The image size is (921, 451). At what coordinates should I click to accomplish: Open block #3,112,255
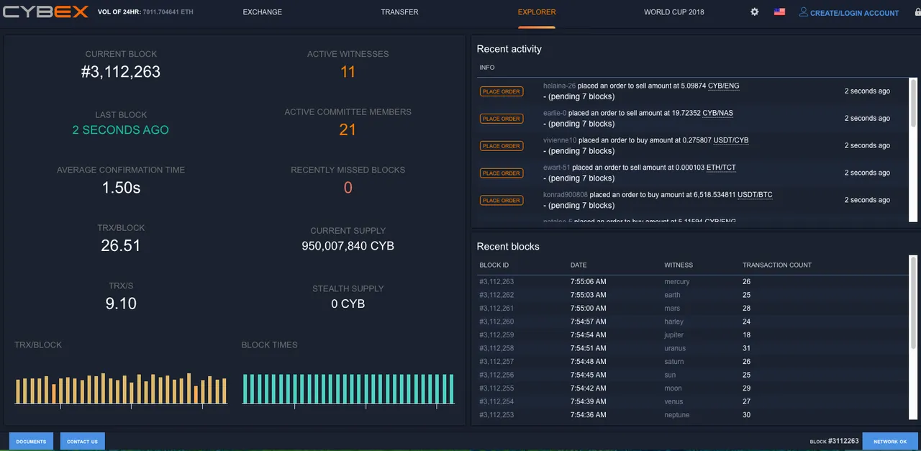coord(496,388)
